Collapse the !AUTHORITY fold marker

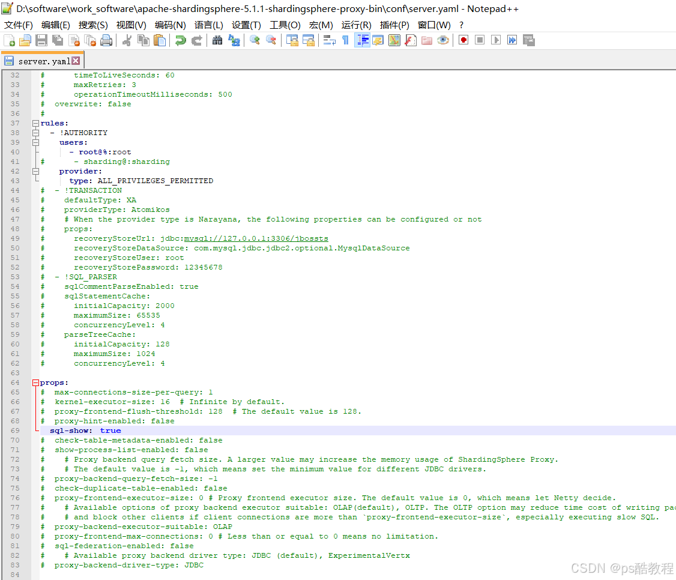click(36, 133)
